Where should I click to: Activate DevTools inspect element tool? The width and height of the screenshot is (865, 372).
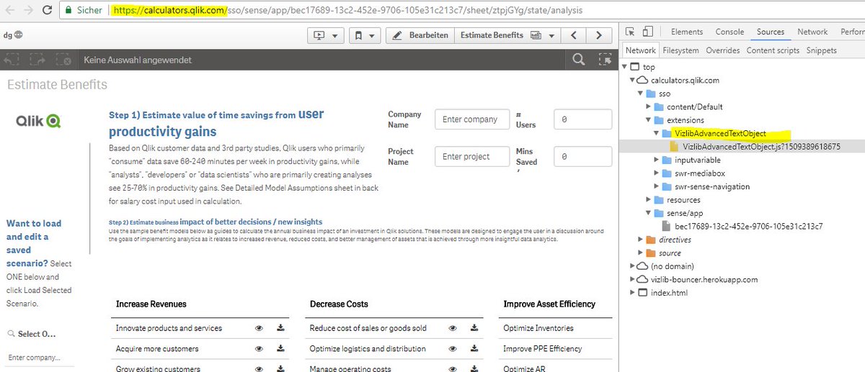pyautogui.click(x=631, y=32)
